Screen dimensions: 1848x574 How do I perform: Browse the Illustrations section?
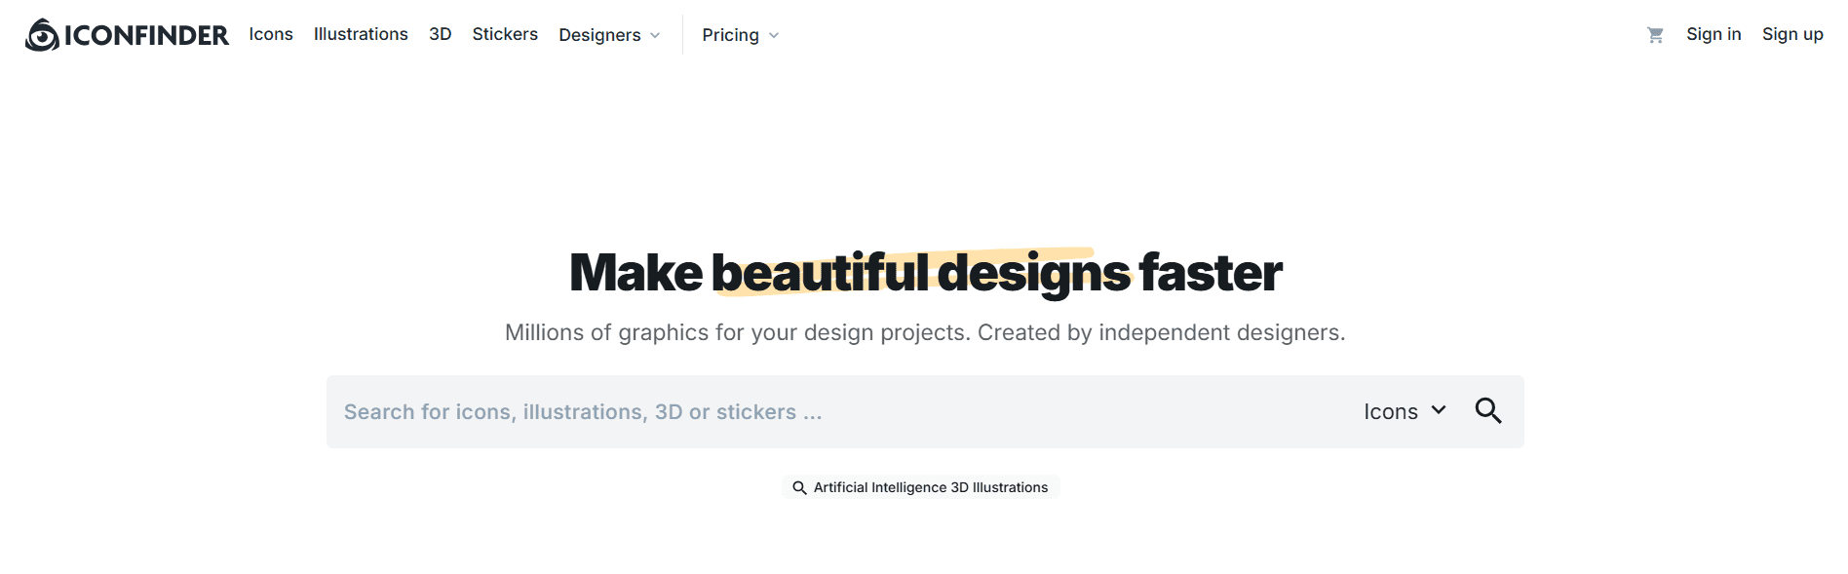click(361, 34)
